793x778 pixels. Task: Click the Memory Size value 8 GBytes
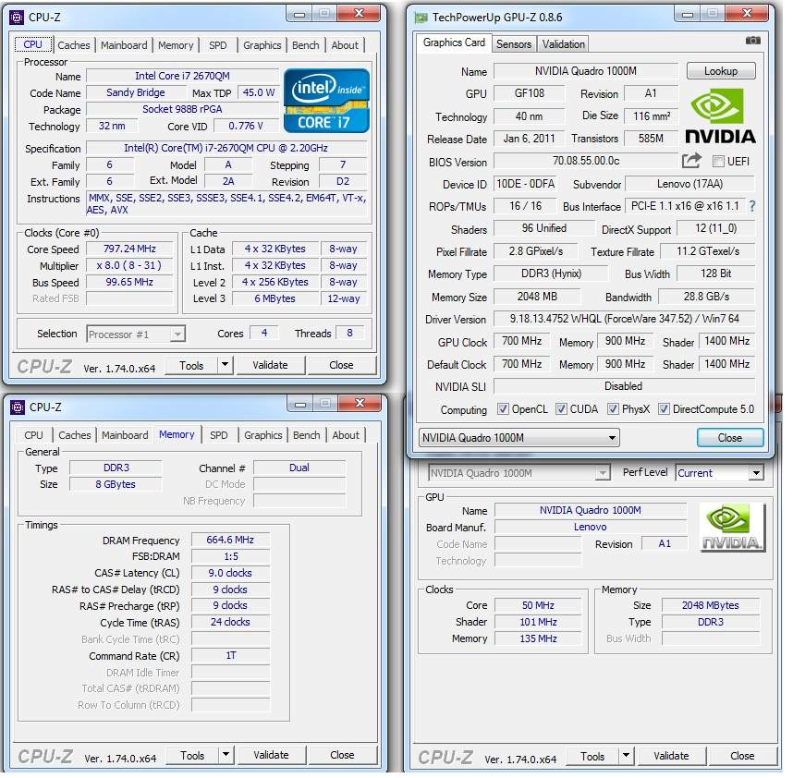[116, 484]
